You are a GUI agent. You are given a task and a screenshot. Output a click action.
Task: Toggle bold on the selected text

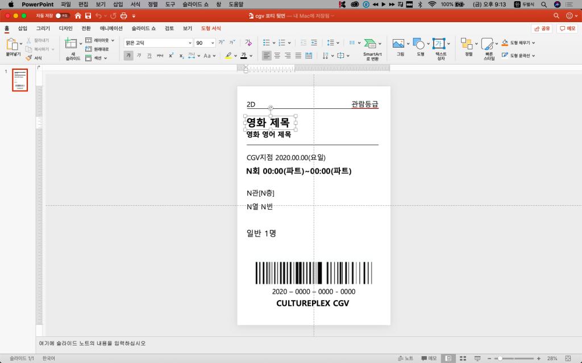pyautogui.click(x=128, y=56)
